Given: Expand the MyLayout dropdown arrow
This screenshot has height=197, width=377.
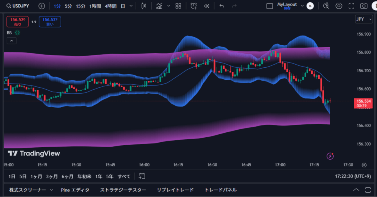Looking at the screenshot, I should pos(302,5).
